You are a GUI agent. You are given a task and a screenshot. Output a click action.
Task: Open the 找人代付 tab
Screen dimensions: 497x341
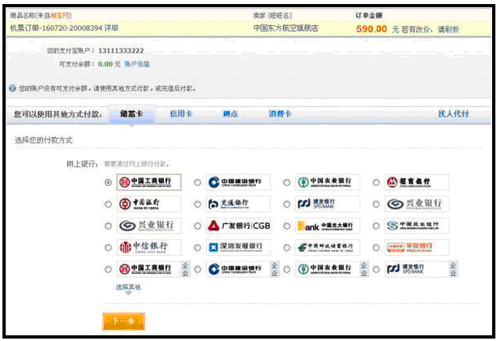[453, 114]
